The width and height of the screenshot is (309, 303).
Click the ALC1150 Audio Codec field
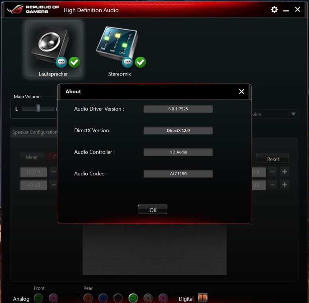(x=178, y=173)
